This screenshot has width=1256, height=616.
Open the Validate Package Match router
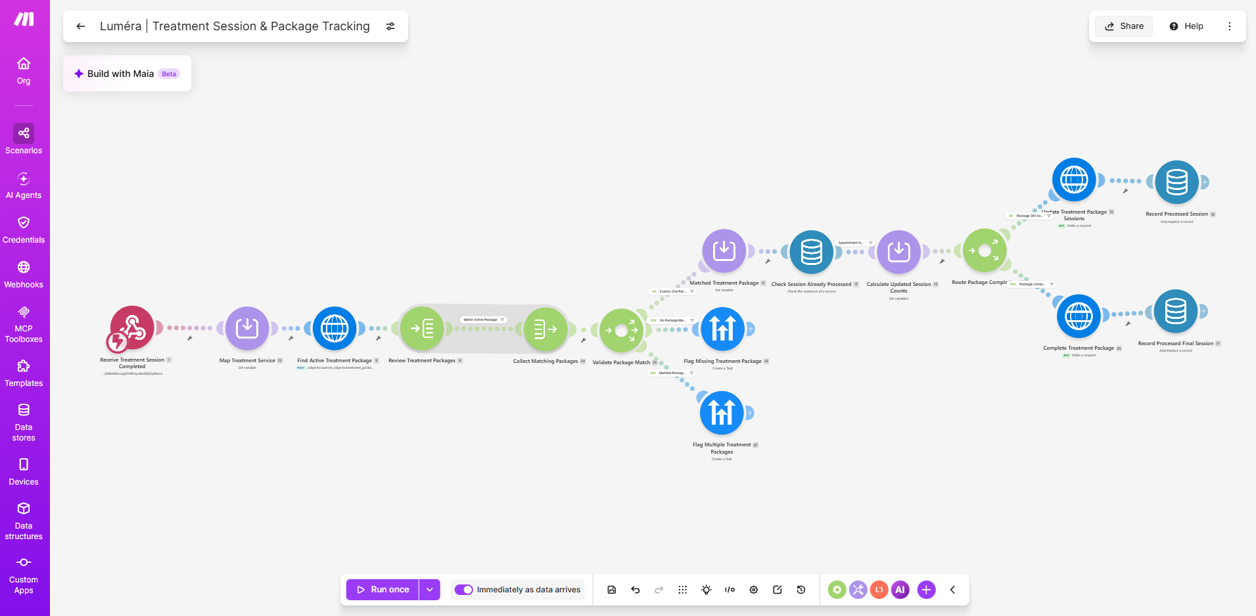click(x=621, y=330)
